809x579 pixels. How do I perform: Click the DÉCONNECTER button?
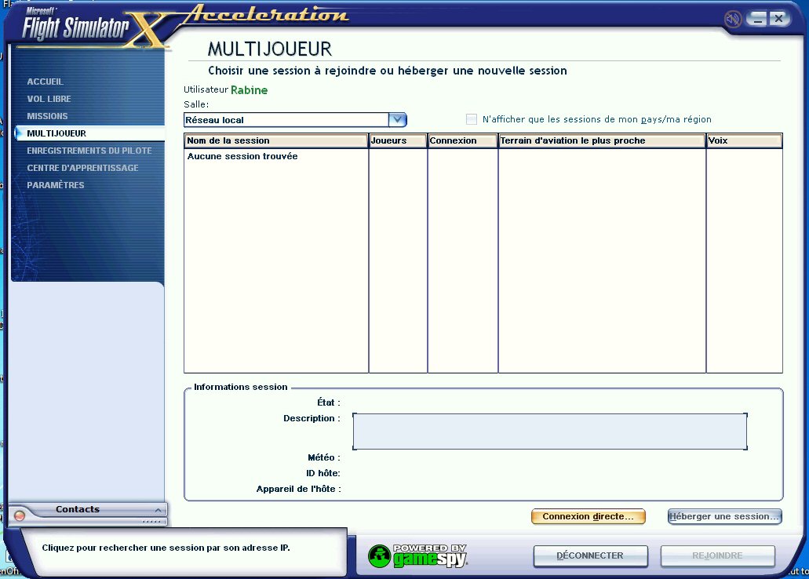tap(590, 555)
